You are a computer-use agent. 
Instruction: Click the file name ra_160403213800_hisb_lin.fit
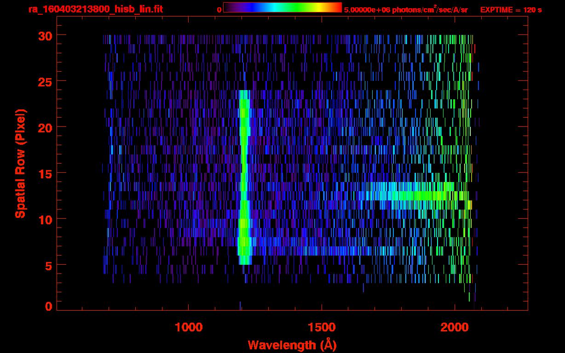point(95,9)
